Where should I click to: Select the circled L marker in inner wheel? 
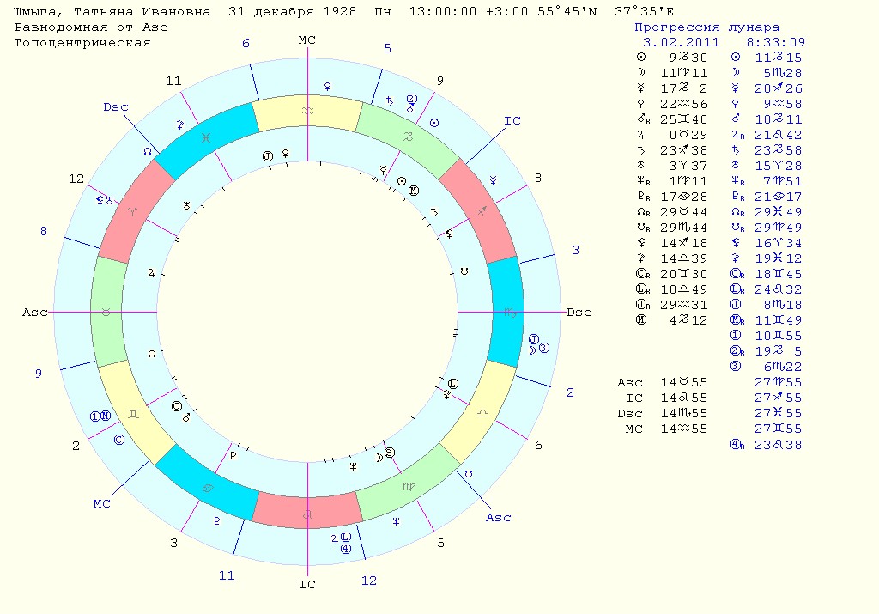click(x=453, y=384)
